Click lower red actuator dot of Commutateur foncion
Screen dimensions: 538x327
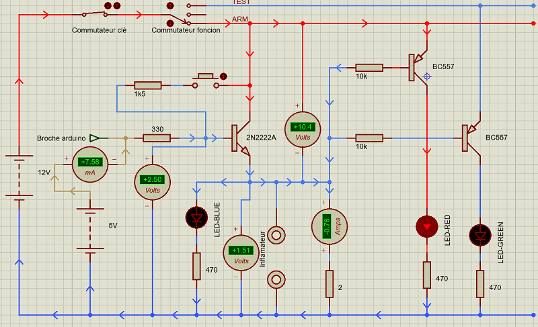170,24
